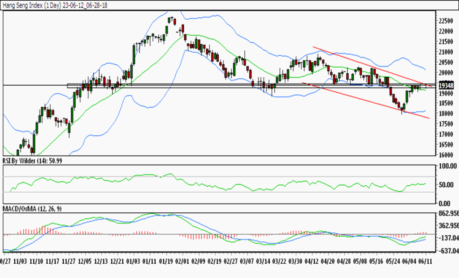Image resolution: width=459 pixels, height=278 pixels.
Task: Click the 03/14 date label
Action: [x=263, y=261]
